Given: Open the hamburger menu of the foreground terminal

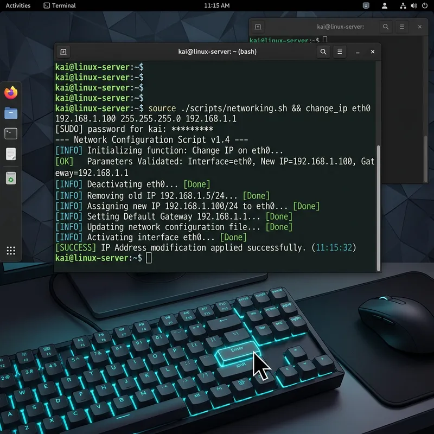Looking at the screenshot, I should click(x=340, y=52).
